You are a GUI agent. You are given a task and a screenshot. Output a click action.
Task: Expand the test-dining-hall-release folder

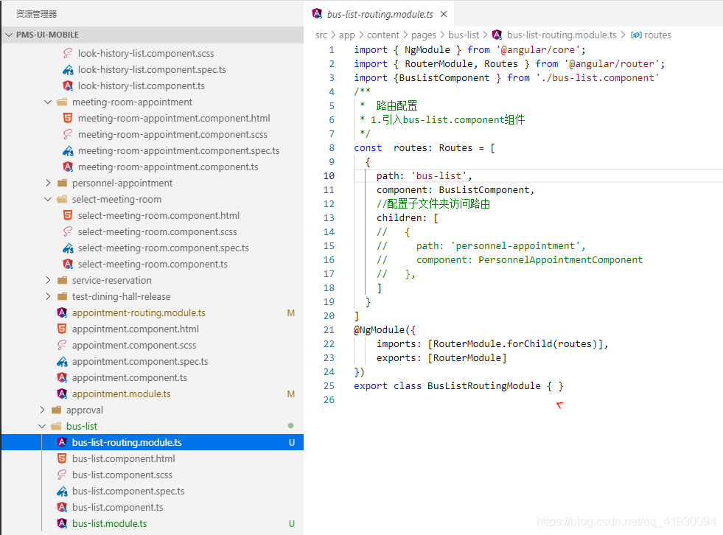pyautogui.click(x=48, y=296)
